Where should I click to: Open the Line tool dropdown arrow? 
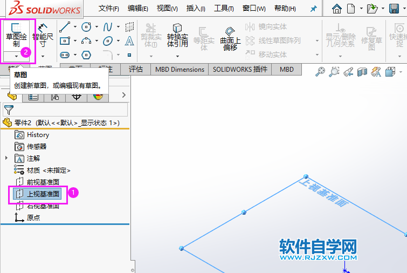75,27
